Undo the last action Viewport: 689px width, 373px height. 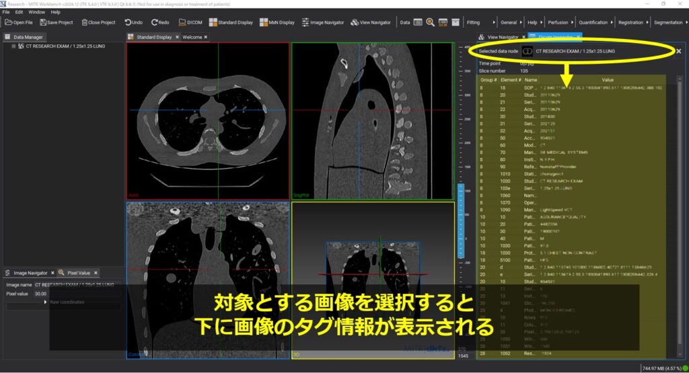[134, 22]
